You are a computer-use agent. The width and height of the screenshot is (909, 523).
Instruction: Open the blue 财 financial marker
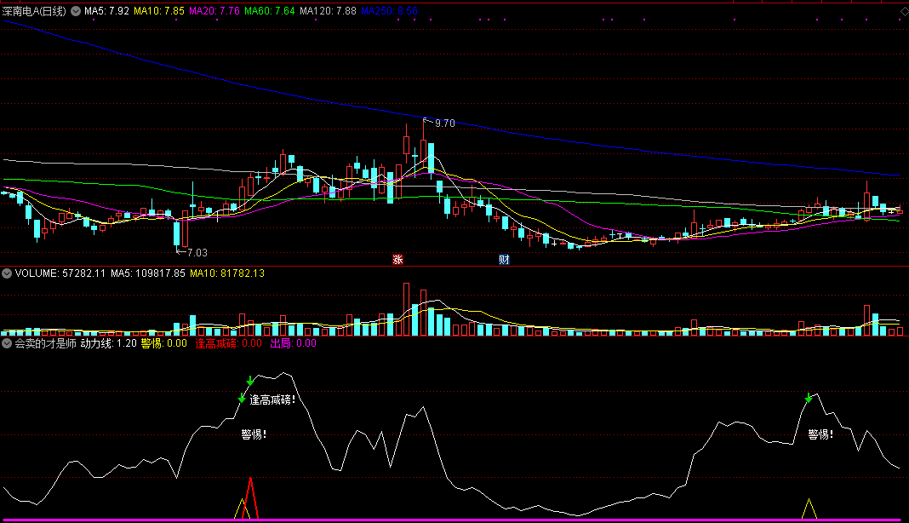[504, 260]
